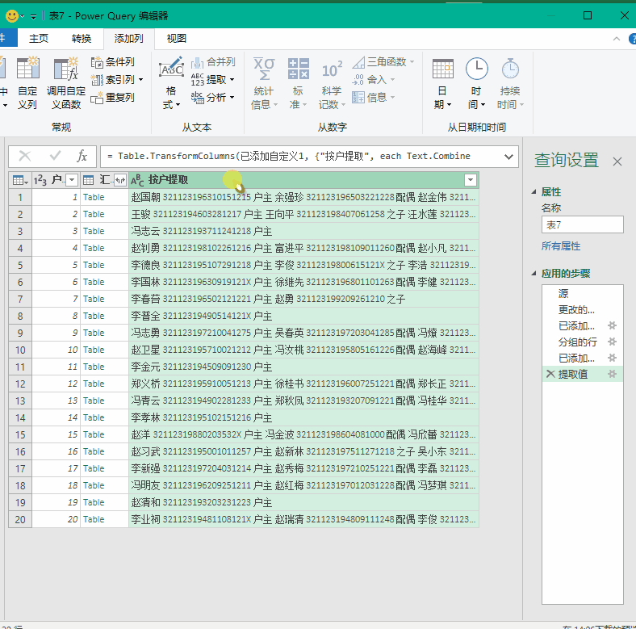Open filter dropdown of 按户提取 column

tap(471, 180)
